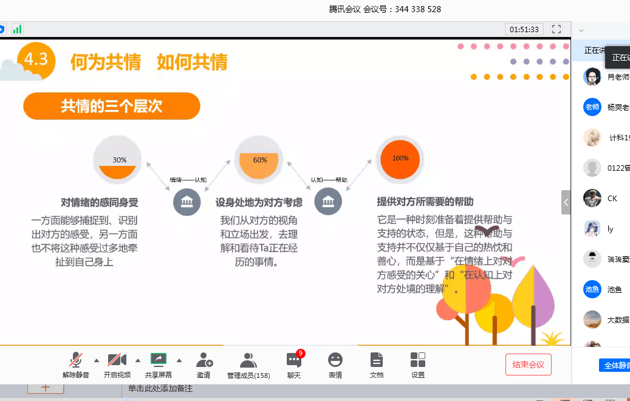630x401 pixels.
Task: Expand video options arrow beside camera
Action: click(x=137, y=360)
